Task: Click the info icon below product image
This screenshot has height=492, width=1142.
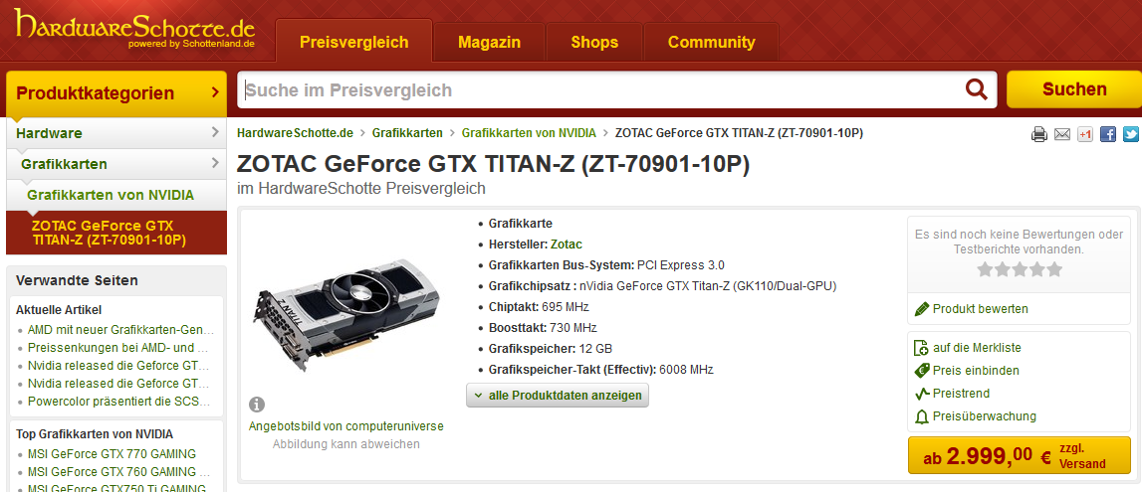Action: (x=256, y=405)
